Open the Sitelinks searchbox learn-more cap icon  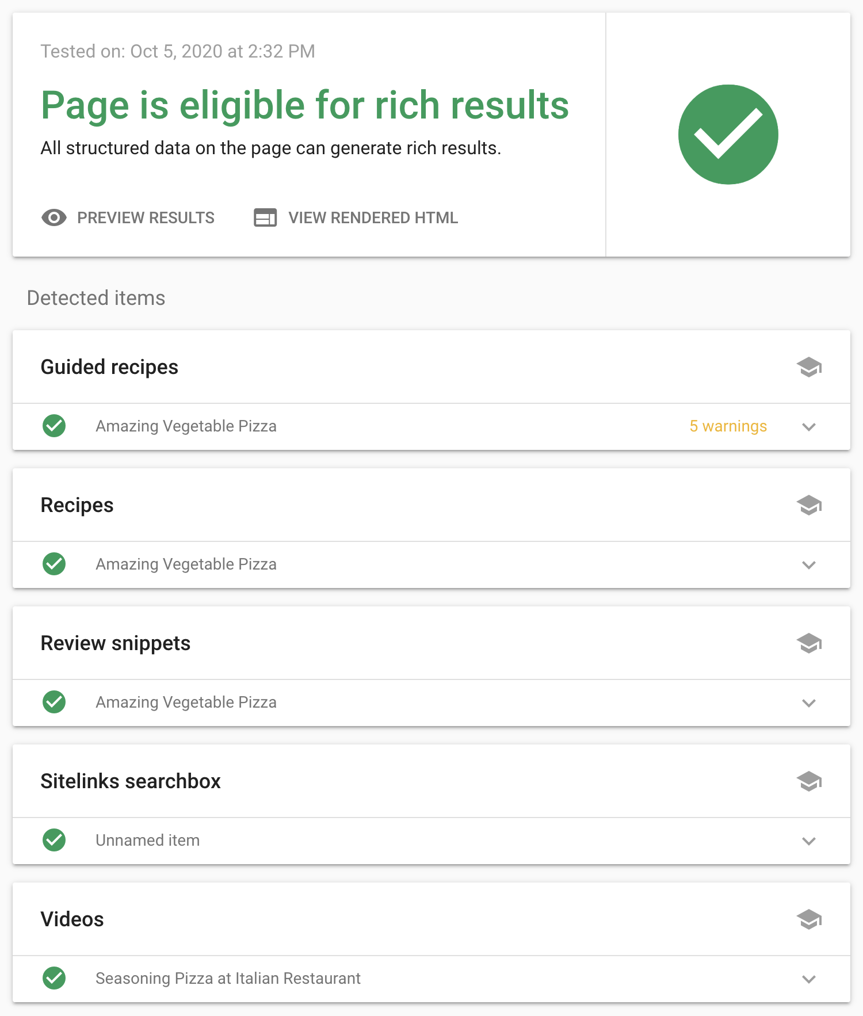click(x=809, y=781)
